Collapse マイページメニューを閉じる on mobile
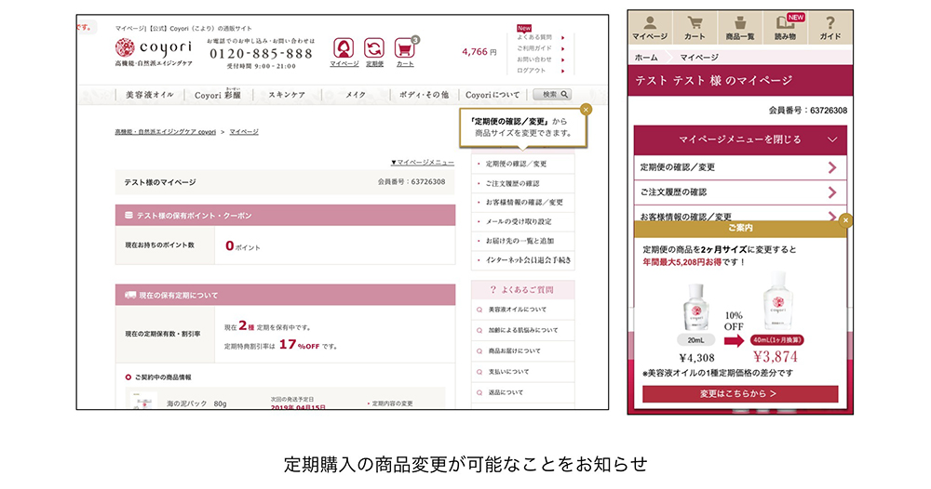Screen dimensions: 931x489 [740, 139]
